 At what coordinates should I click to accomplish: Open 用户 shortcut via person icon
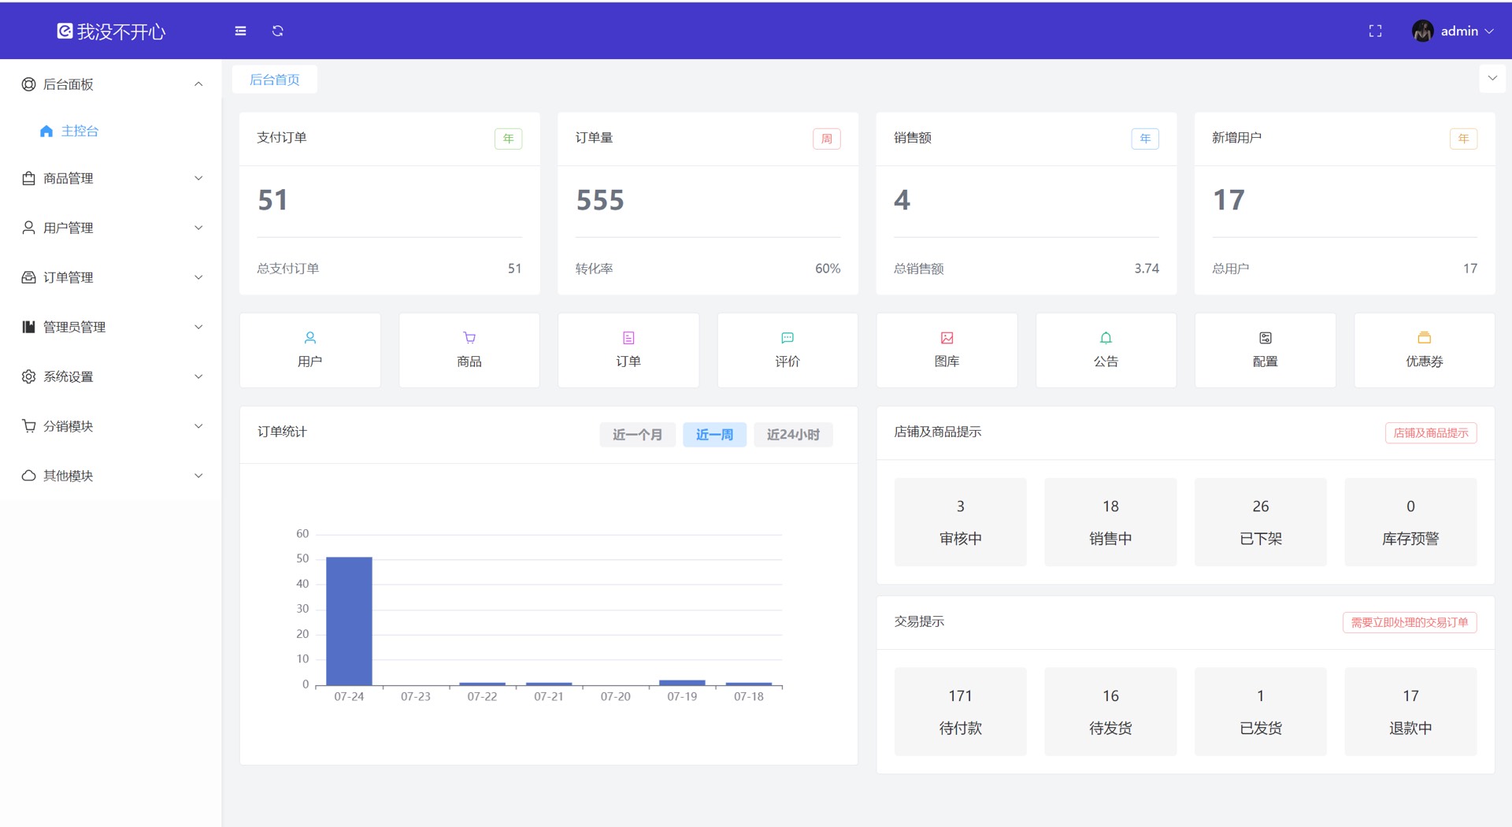[310, 338]
